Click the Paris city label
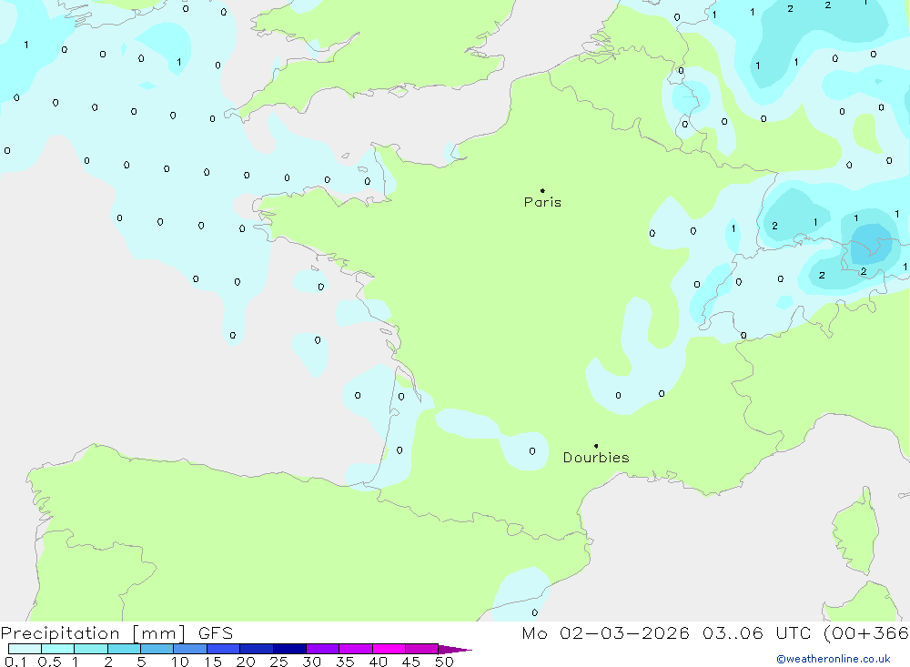Screen dimensions: 910x667 point(542,202)
